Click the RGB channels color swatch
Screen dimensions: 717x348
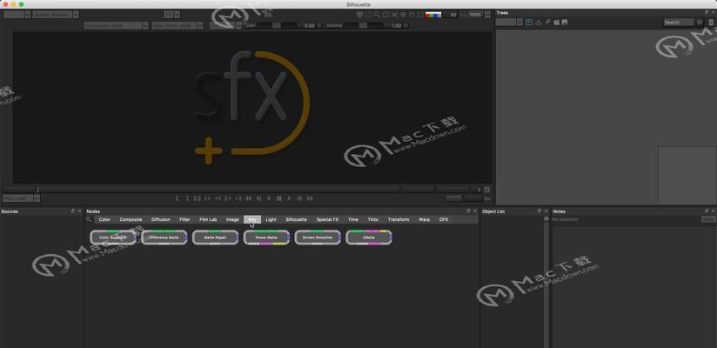click(433, 15)
